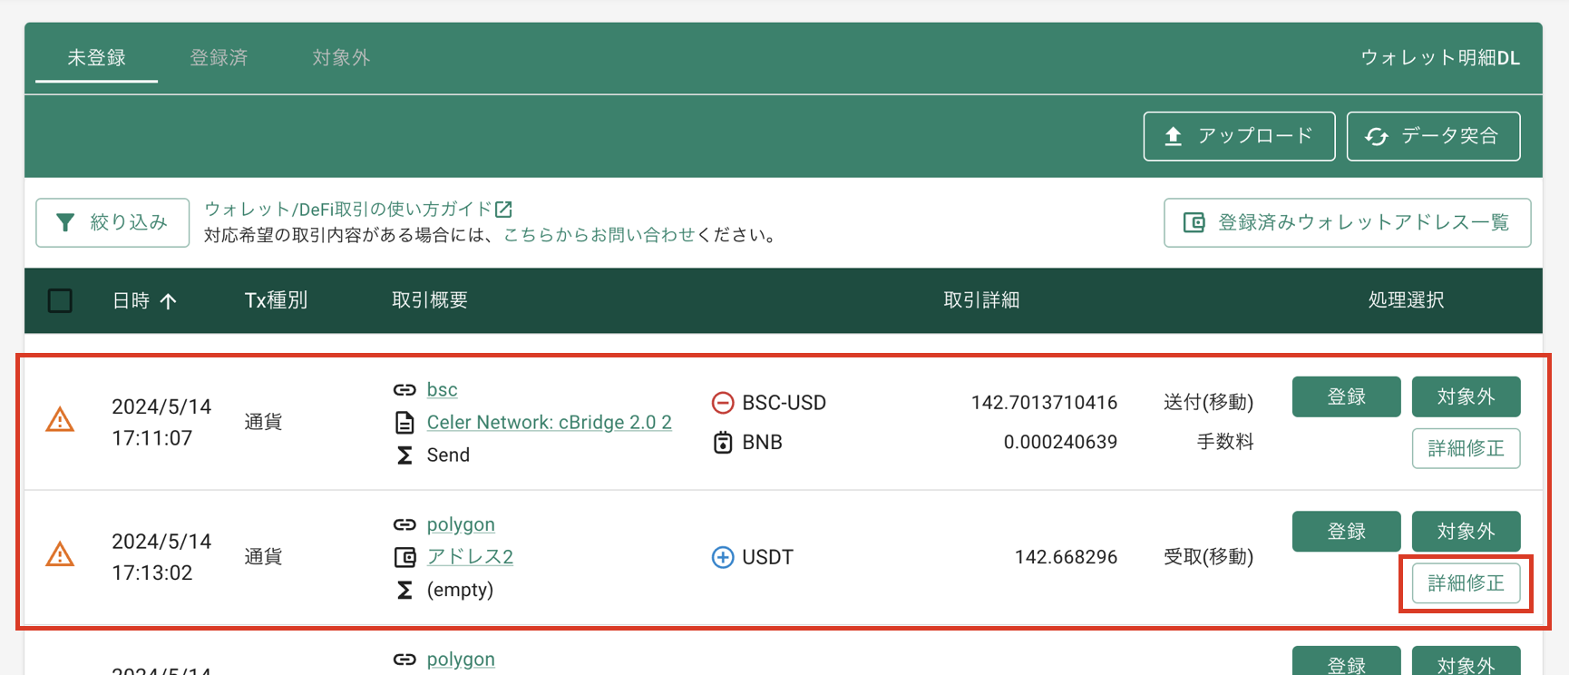The image size is (1569, 675).
Task: Click the 2024/5/14 17:11:07 timestamp
Action: (x=161, y=422)
